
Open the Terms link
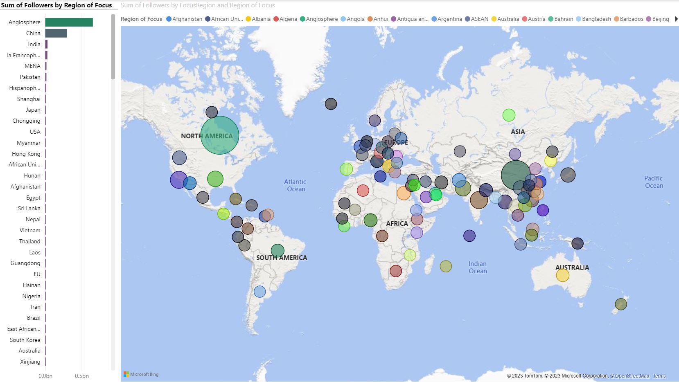pyautogui.click(x=659, y=376)
